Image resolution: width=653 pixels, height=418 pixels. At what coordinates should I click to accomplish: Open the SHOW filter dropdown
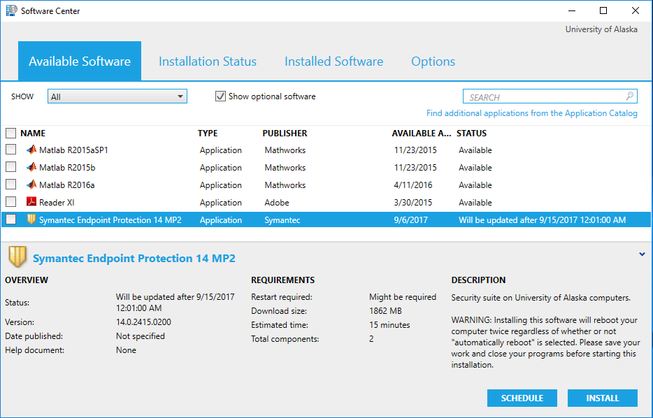point(117,96)
